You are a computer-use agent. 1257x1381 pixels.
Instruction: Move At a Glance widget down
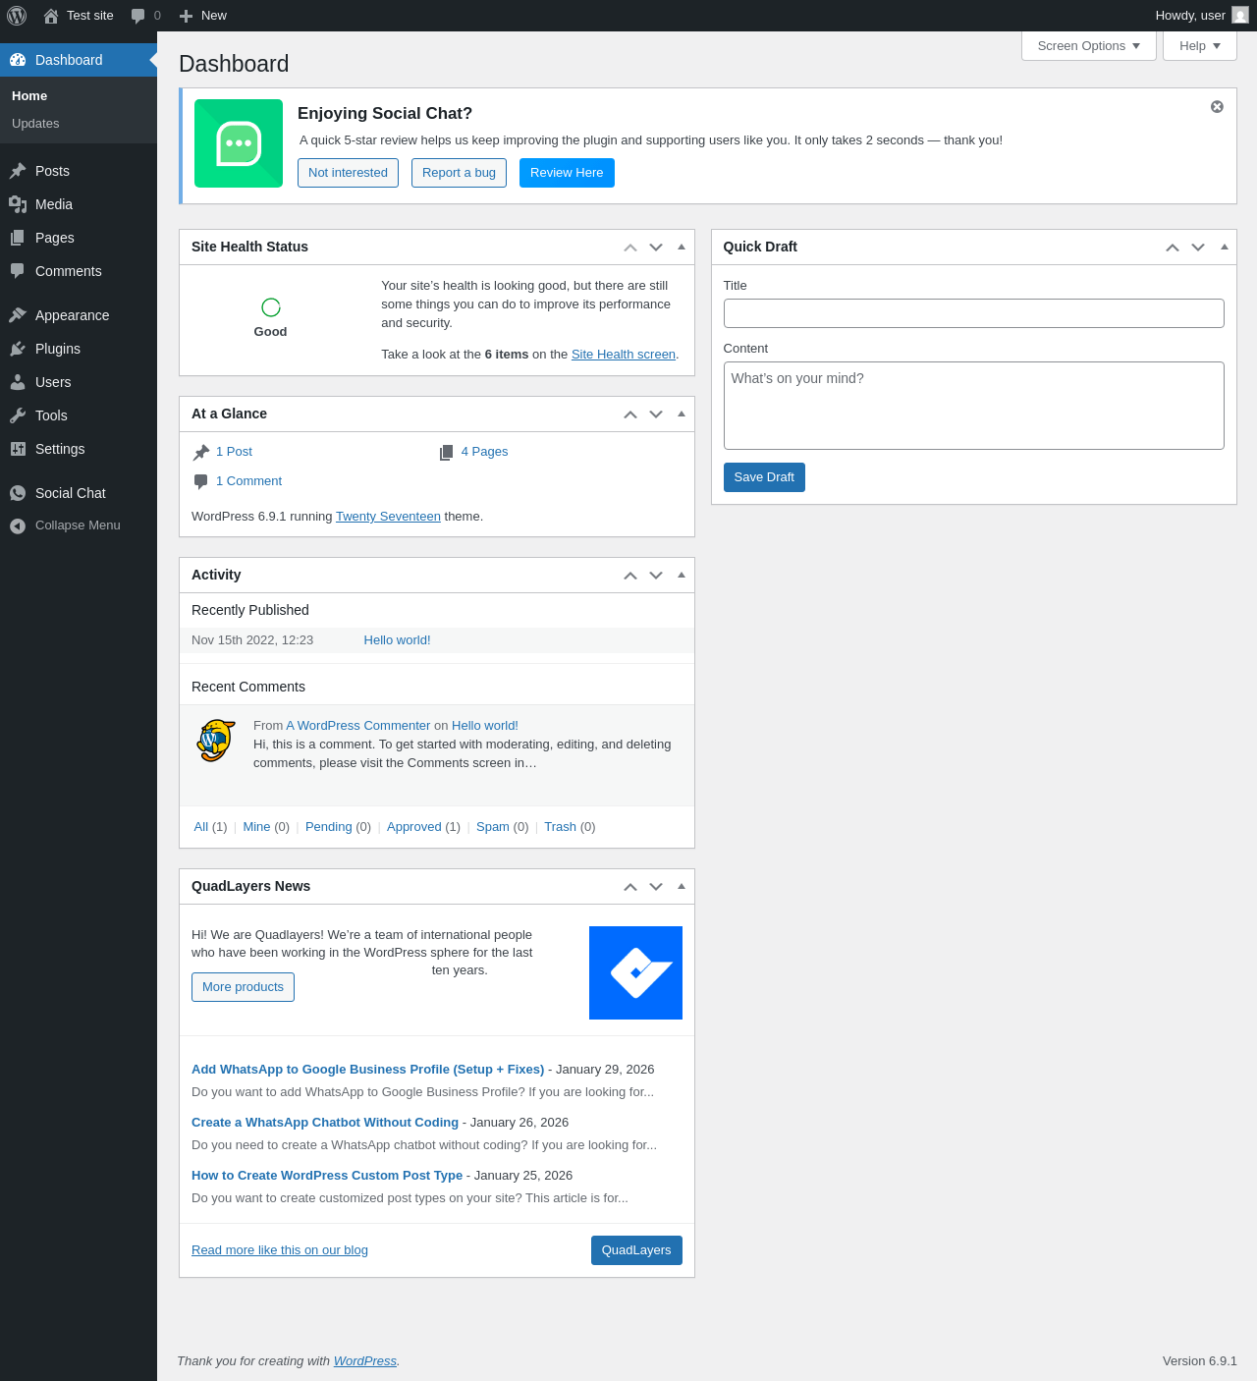(x=656, y=414)
